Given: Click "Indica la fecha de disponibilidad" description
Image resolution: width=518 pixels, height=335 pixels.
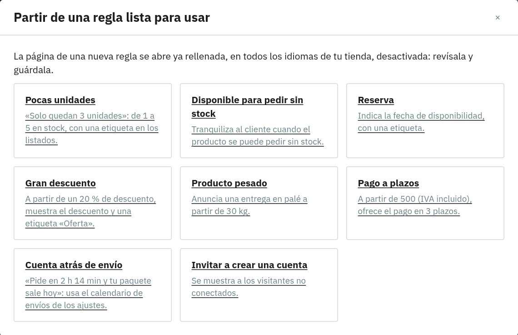Looking at the screenshot, I should point(421,122).
